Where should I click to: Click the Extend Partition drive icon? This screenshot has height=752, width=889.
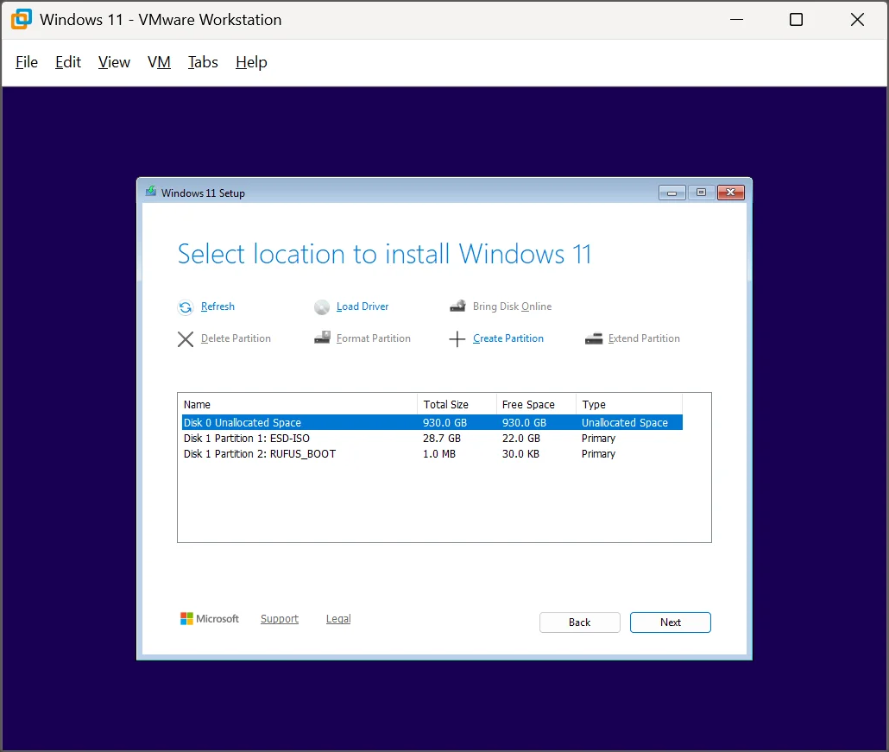[594, 338]
